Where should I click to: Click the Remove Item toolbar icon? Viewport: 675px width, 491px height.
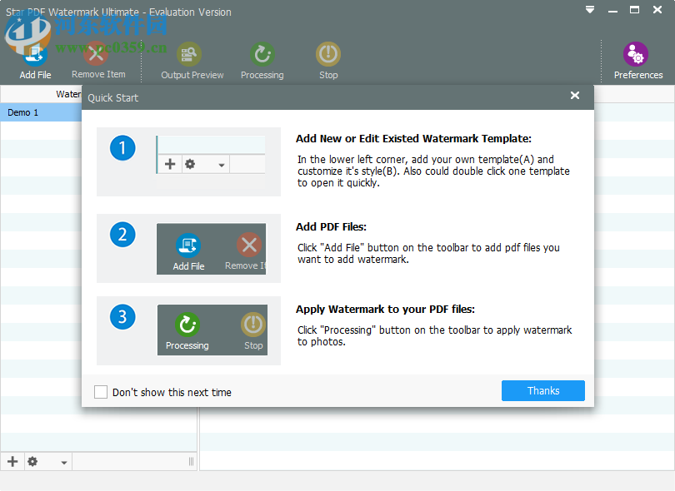click(98, 62)
